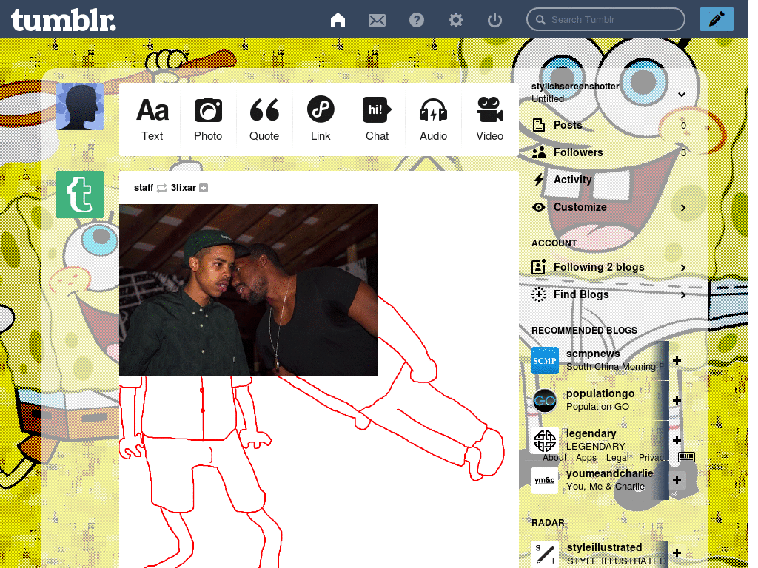Expand the Following 2 blogs chevron
Screen dimensions: 758x568
click(x=683, y=268)
